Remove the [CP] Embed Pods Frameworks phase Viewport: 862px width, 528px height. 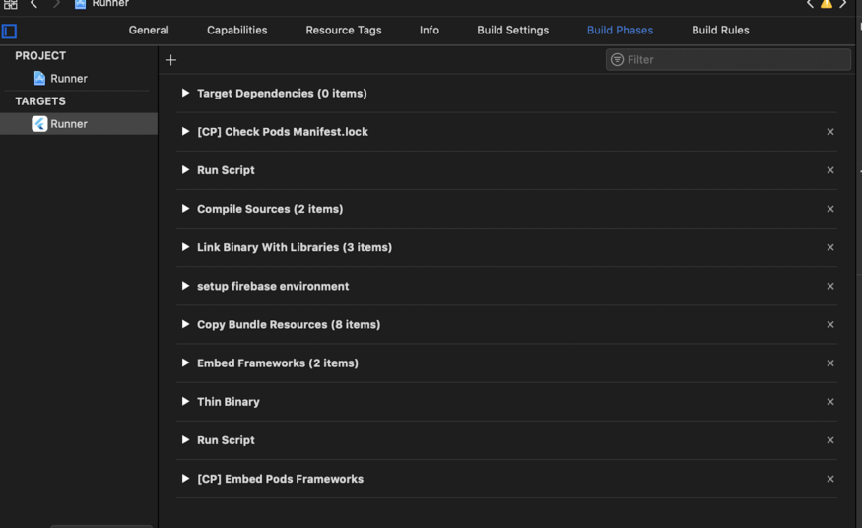[x=830, y=479]
